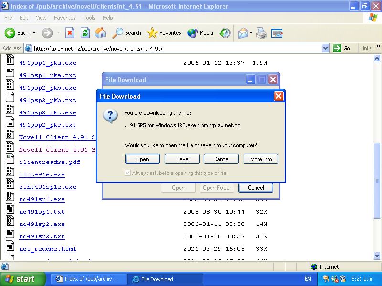Click Cancel next to the Save button
The image size is (382, 286).
pos(221,159)
